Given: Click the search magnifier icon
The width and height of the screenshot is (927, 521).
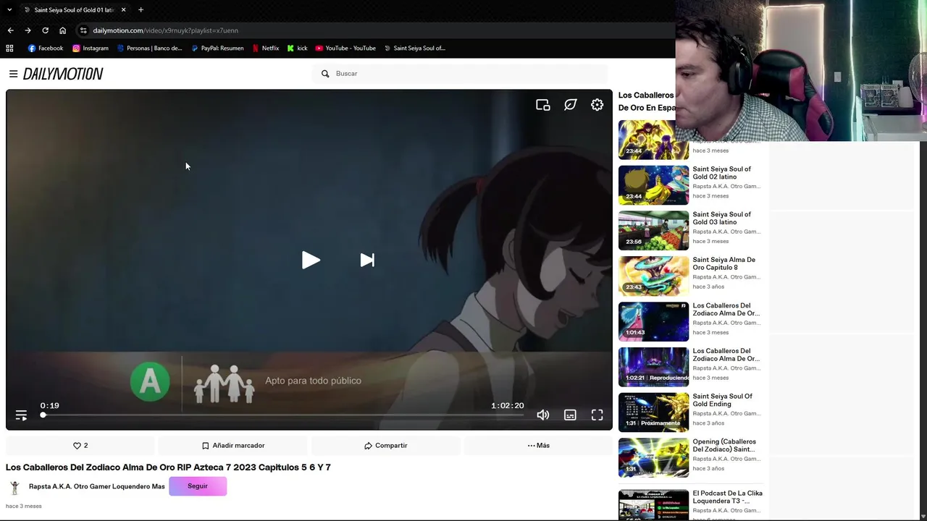Looking at the screenshot, I should [325, 74].
